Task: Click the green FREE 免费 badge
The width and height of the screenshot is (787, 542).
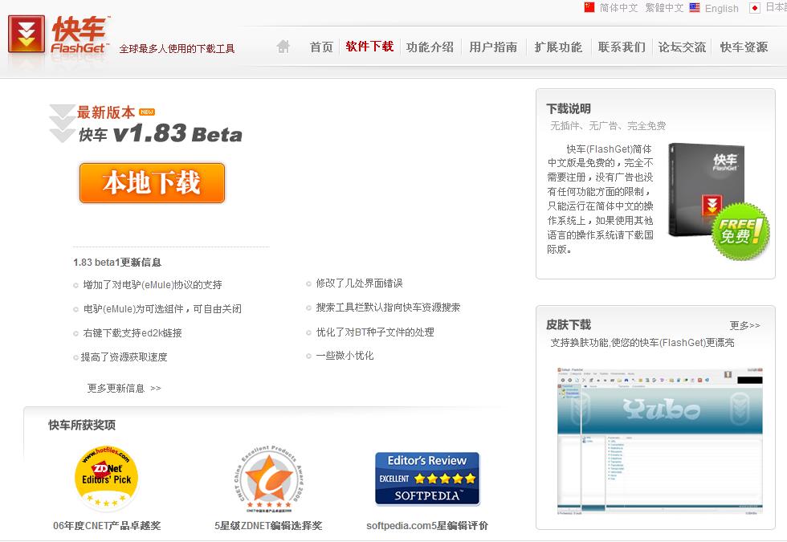Action: click(740, 231)
